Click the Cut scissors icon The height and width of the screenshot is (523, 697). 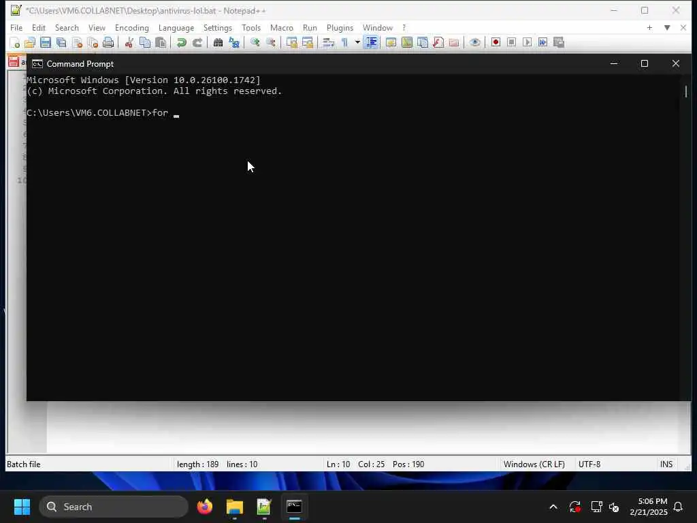click(x=129, y=43)
